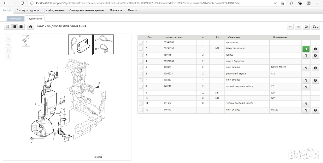Open info icon for part 946173
Screen dimensions: 323x163
[315, 110]
